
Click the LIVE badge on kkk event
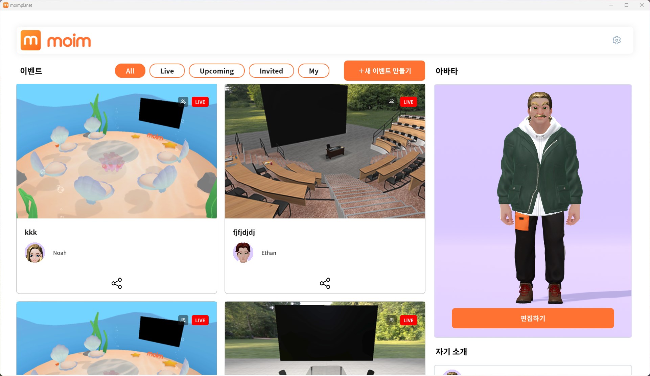[x=200, y=102]
